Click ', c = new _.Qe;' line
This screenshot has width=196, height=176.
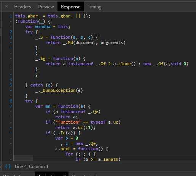[x=79, y=143]
